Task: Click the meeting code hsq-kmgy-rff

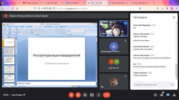Action: click(18, 95)
